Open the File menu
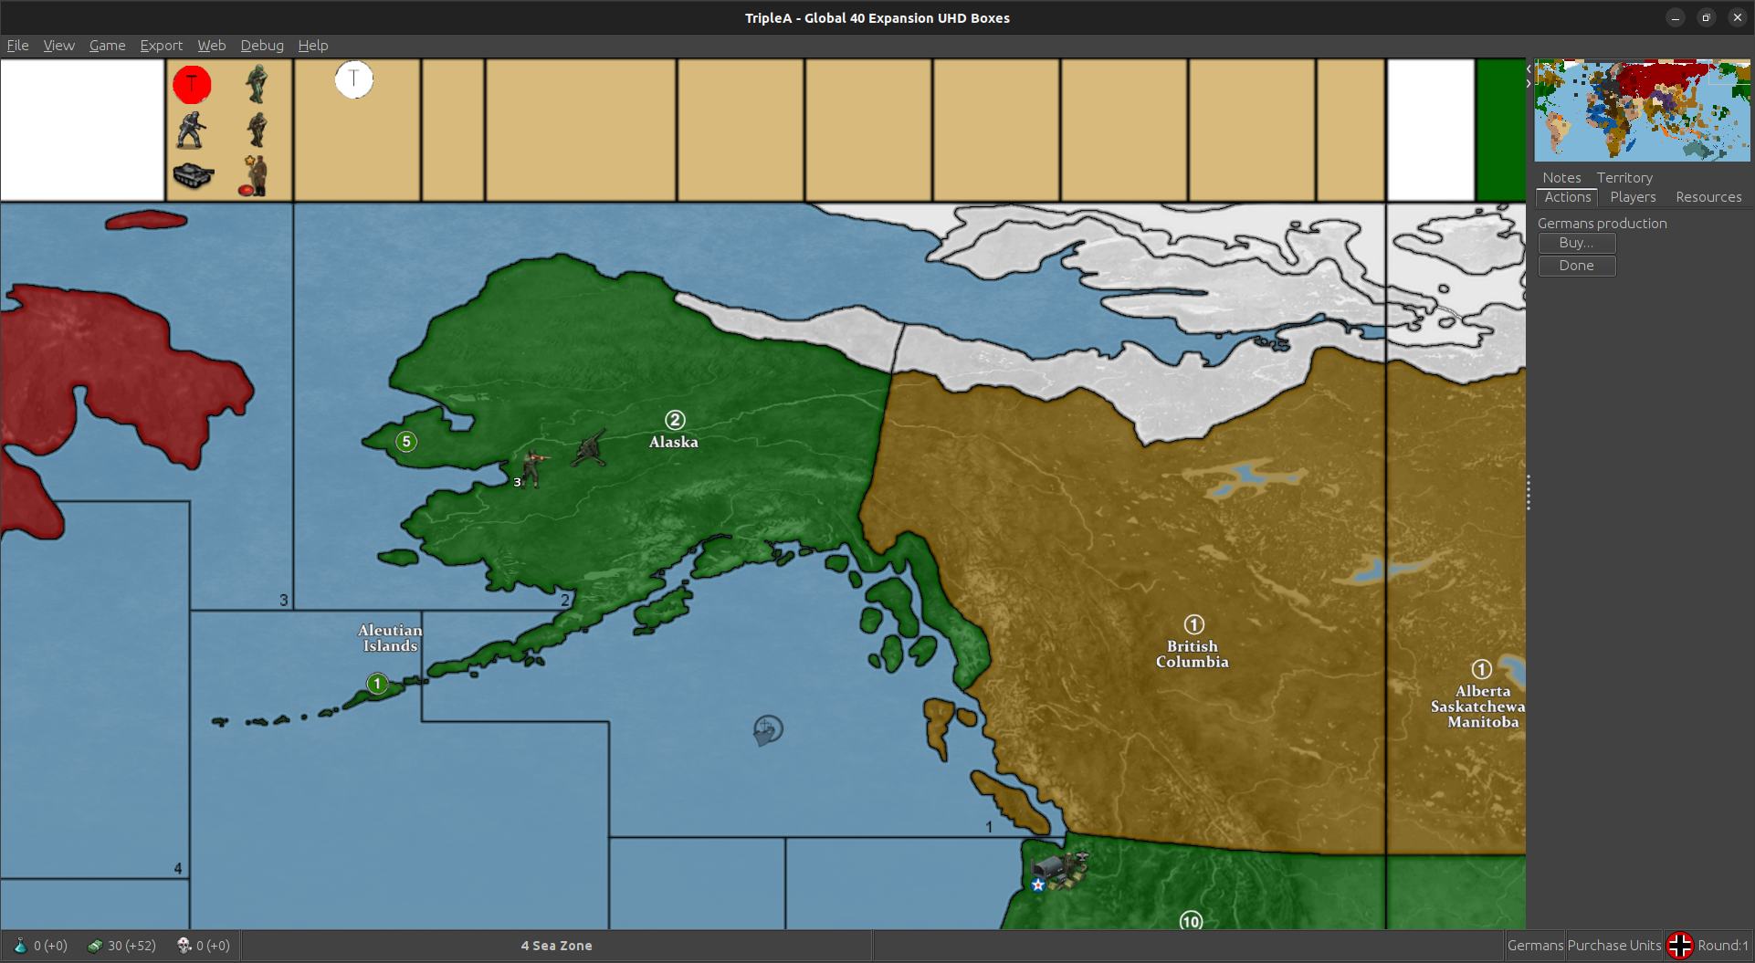This screenshot has width=1755, height=963. [x=17, y=46]
